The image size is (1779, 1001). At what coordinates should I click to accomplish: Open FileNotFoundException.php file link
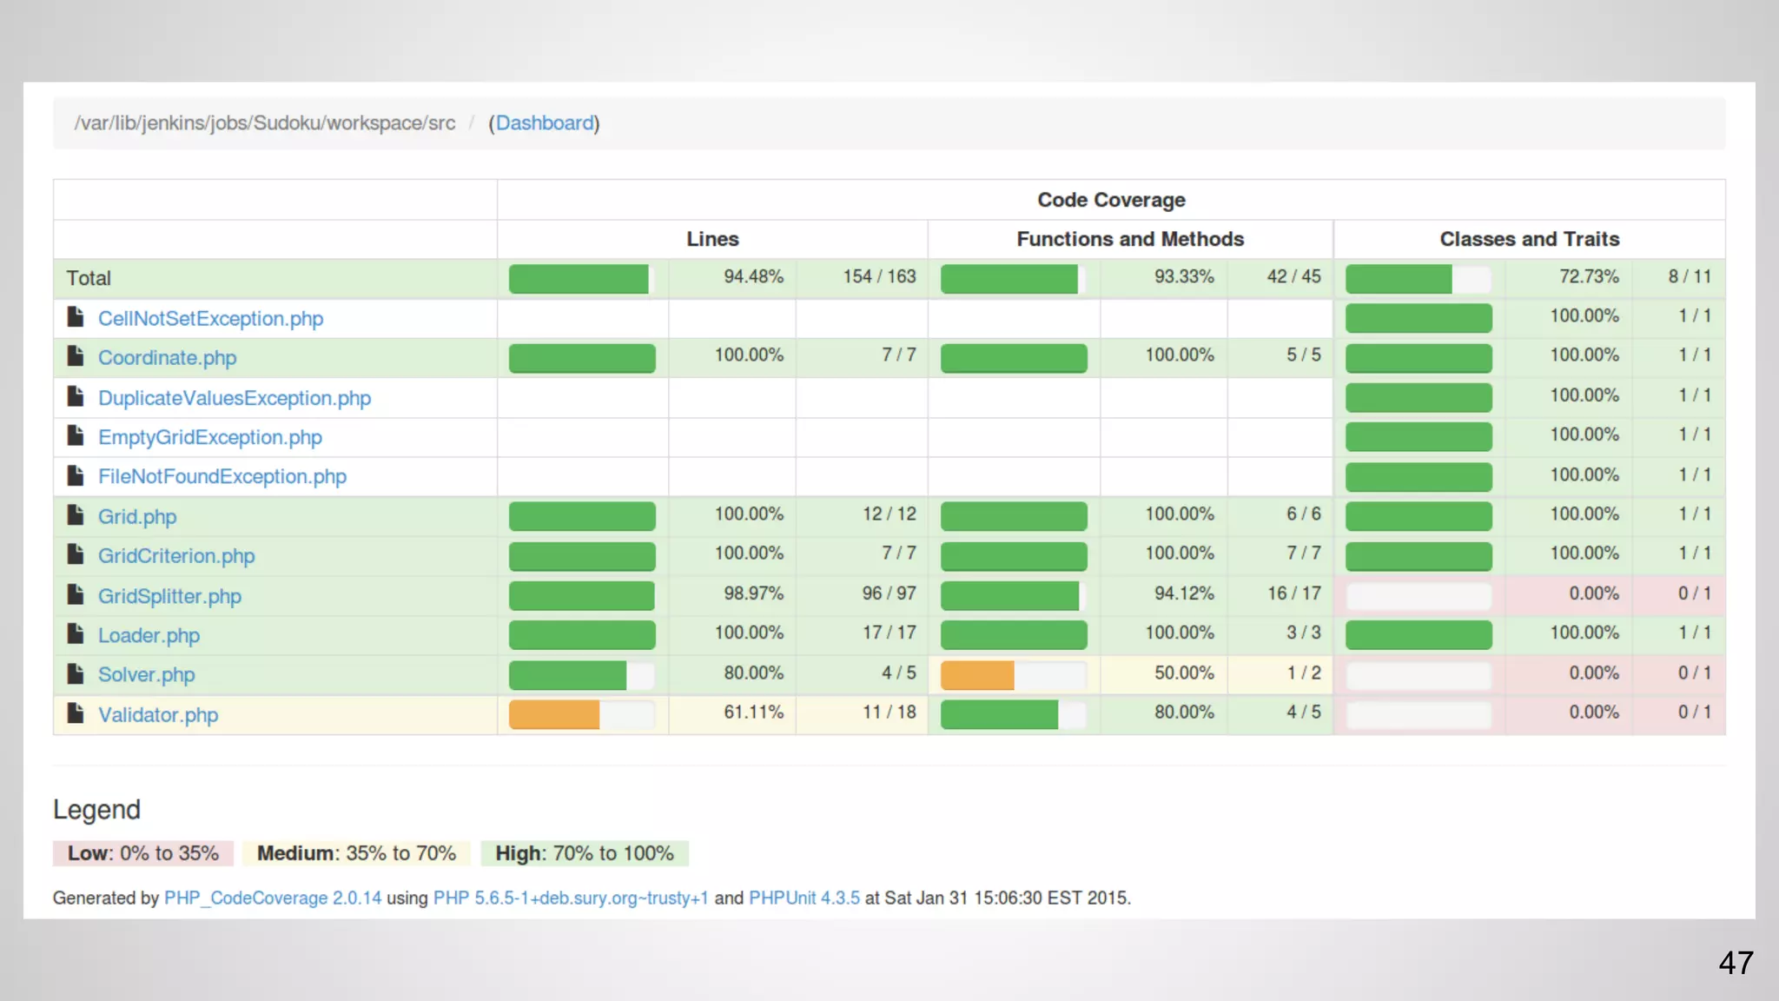tap(222, 476)
